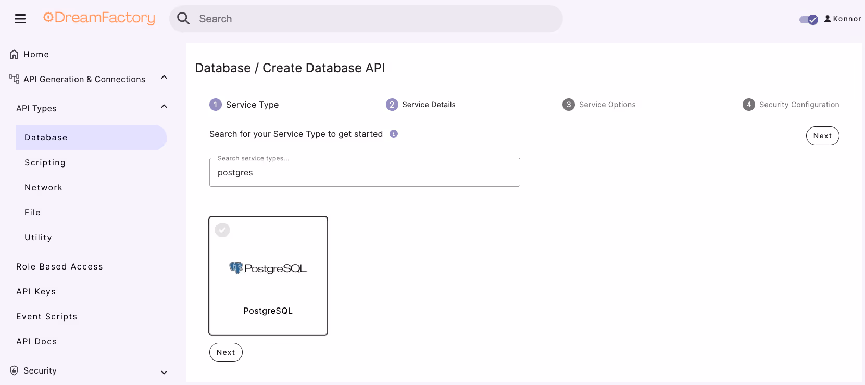Select step 2 Service Details
The width and height of the screenshot is (865, 385).
click(421, 105)
